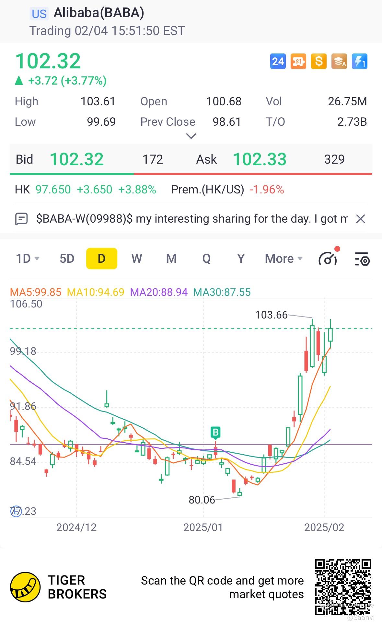Tap the High 103.61 value

[98, 101]
